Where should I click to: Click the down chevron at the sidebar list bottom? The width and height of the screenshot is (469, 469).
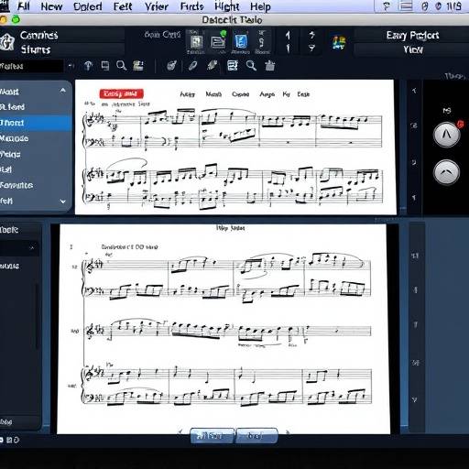pyautogui.click(x=63, y=202)
